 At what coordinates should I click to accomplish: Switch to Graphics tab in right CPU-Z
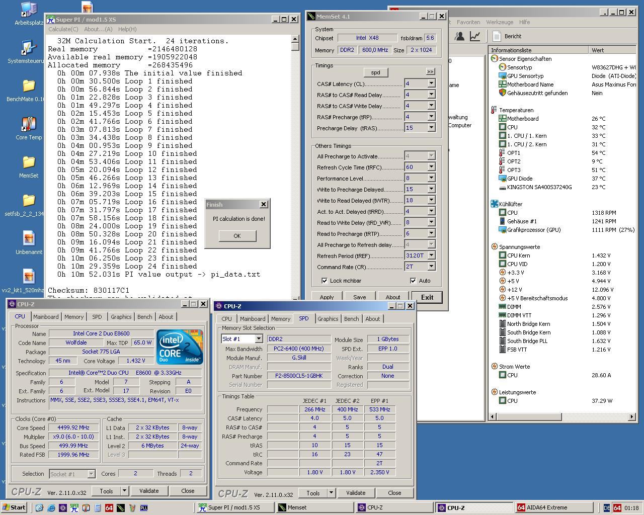coord(328,319)
